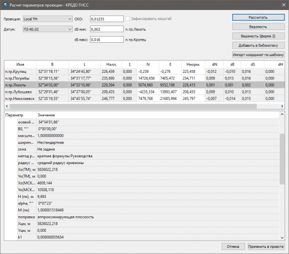
Task: Toggle the 'Зафиксировать масштаб' checkbox
Action: click(x=128, y=18)
